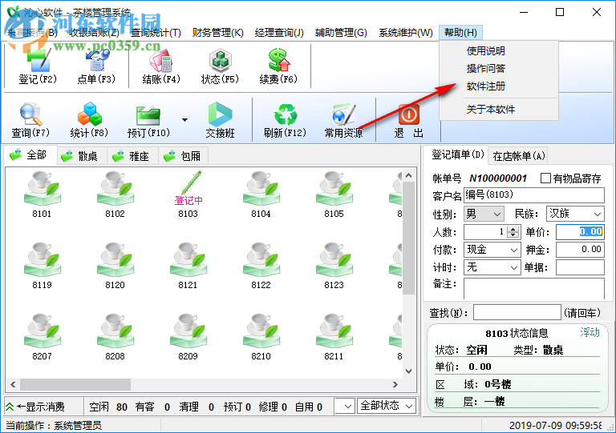This screenshot has width=616, height=433.
Task: Select table 8207 teacup icon
Action: tap(42, 331)
